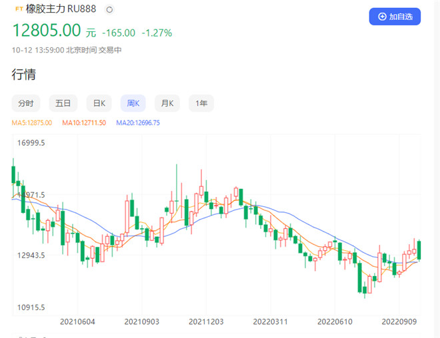Click the currency unit 元 after the price
Image resolution: width=440 pixels, height=338 pixels.
pos(91,33)
